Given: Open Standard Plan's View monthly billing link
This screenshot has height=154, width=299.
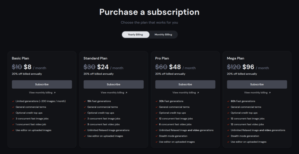Looking at the screenshot, I should (112, 93).
